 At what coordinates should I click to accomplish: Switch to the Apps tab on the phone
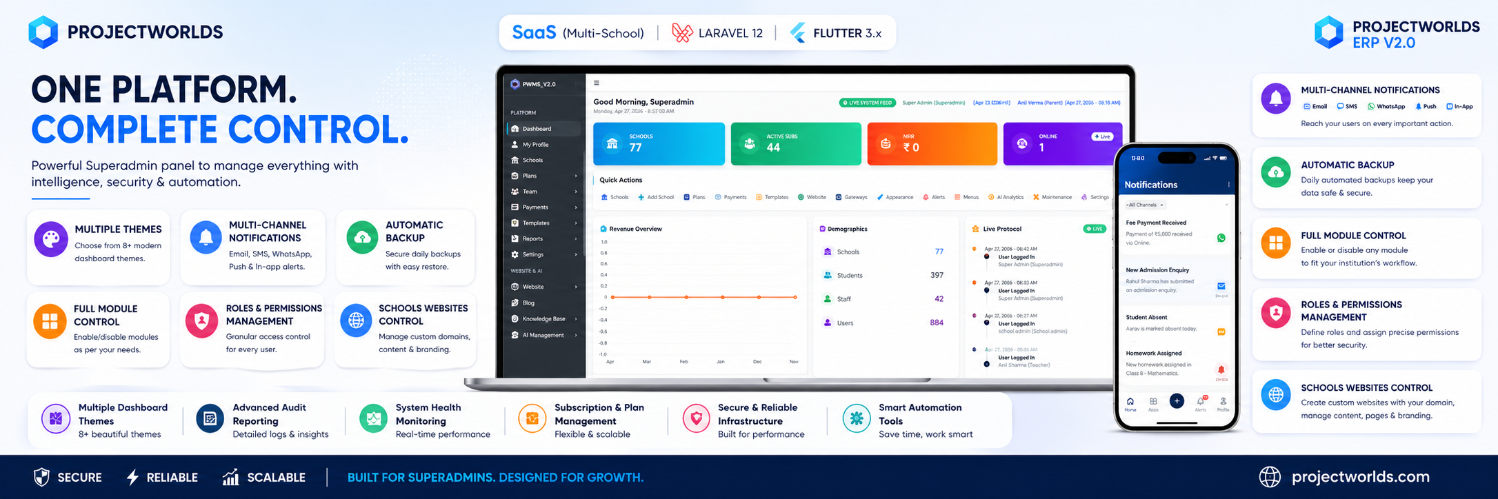[x=1153, y=404]
